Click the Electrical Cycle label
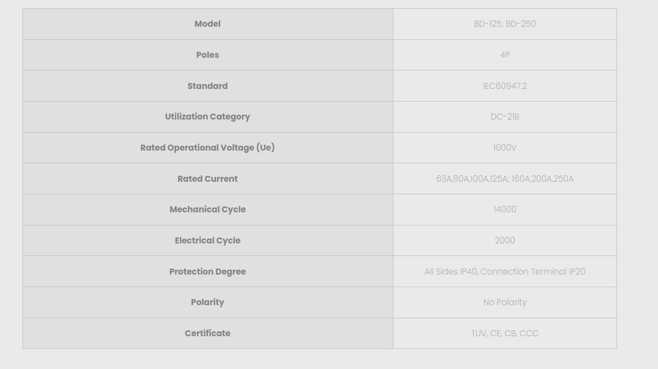658x369 pixels. 207,241
